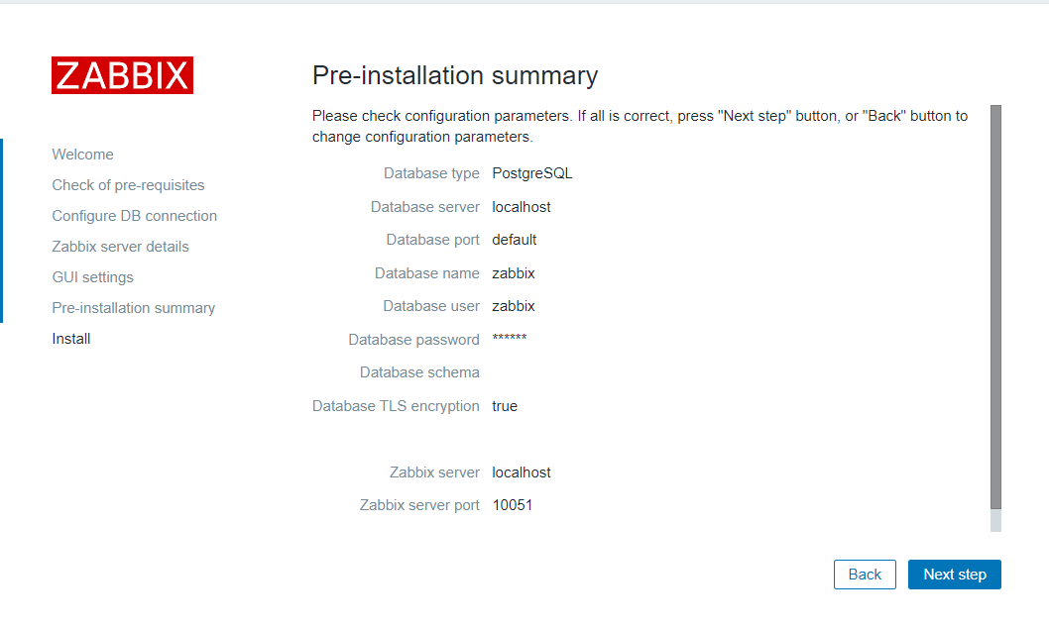Open the Configure DB connection step
Image resolution: width=1049 pixels, height=629 pixels.
pos(134,216)
